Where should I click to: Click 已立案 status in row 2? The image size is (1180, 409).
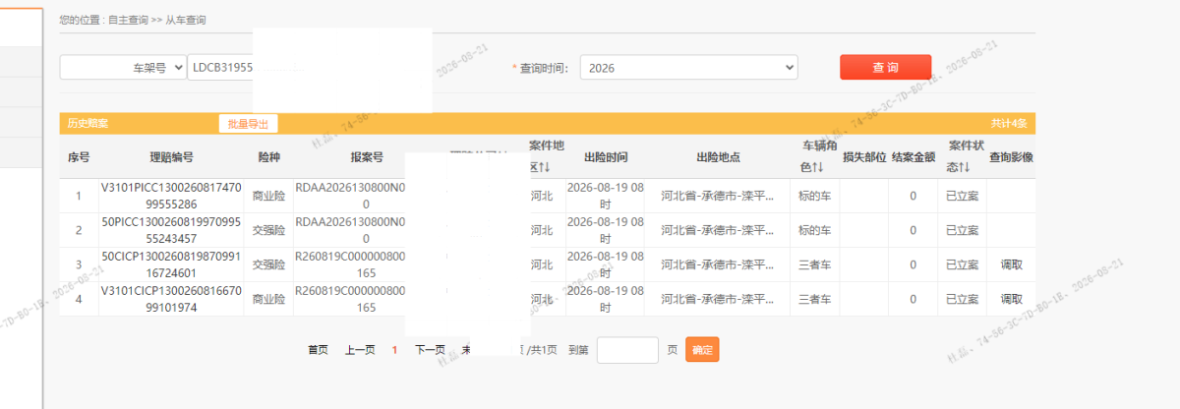click(962, 230)
